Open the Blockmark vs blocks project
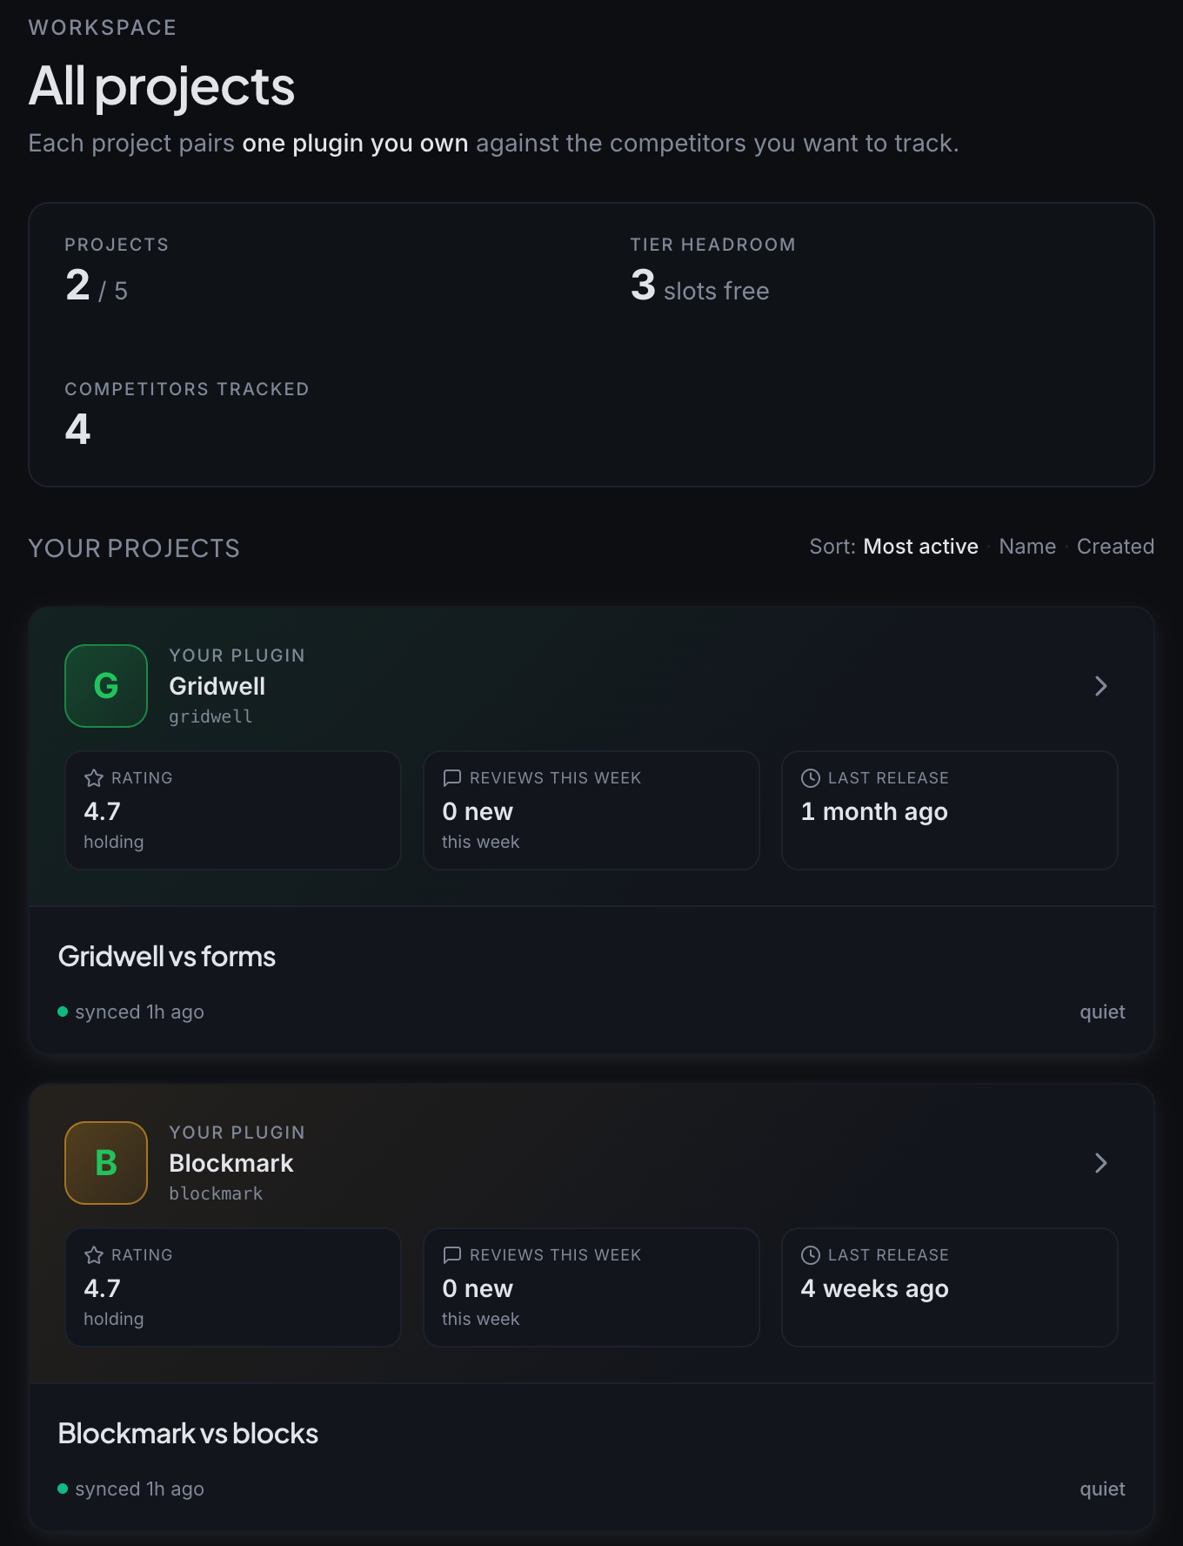Viewport: 1183px width, 1546px height. 188,1434
